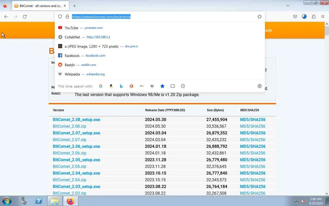Open MD5/SHA256 for BitComet_2.08_setup.exe
329x206 pixels.
[x=253, y=119]
